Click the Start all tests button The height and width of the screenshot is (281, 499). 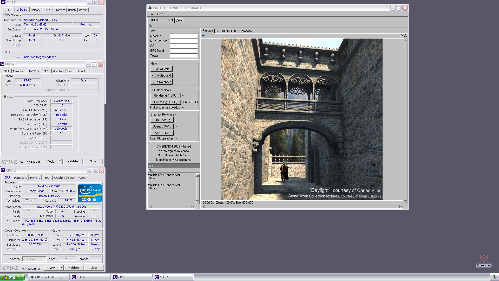(x=161, y=69)
